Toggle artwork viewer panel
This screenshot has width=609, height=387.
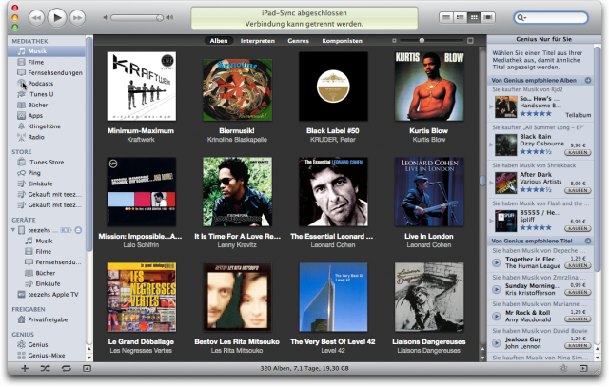(87, 368)
